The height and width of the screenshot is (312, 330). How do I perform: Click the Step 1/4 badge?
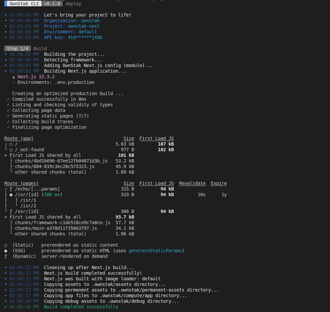[18, 49]
